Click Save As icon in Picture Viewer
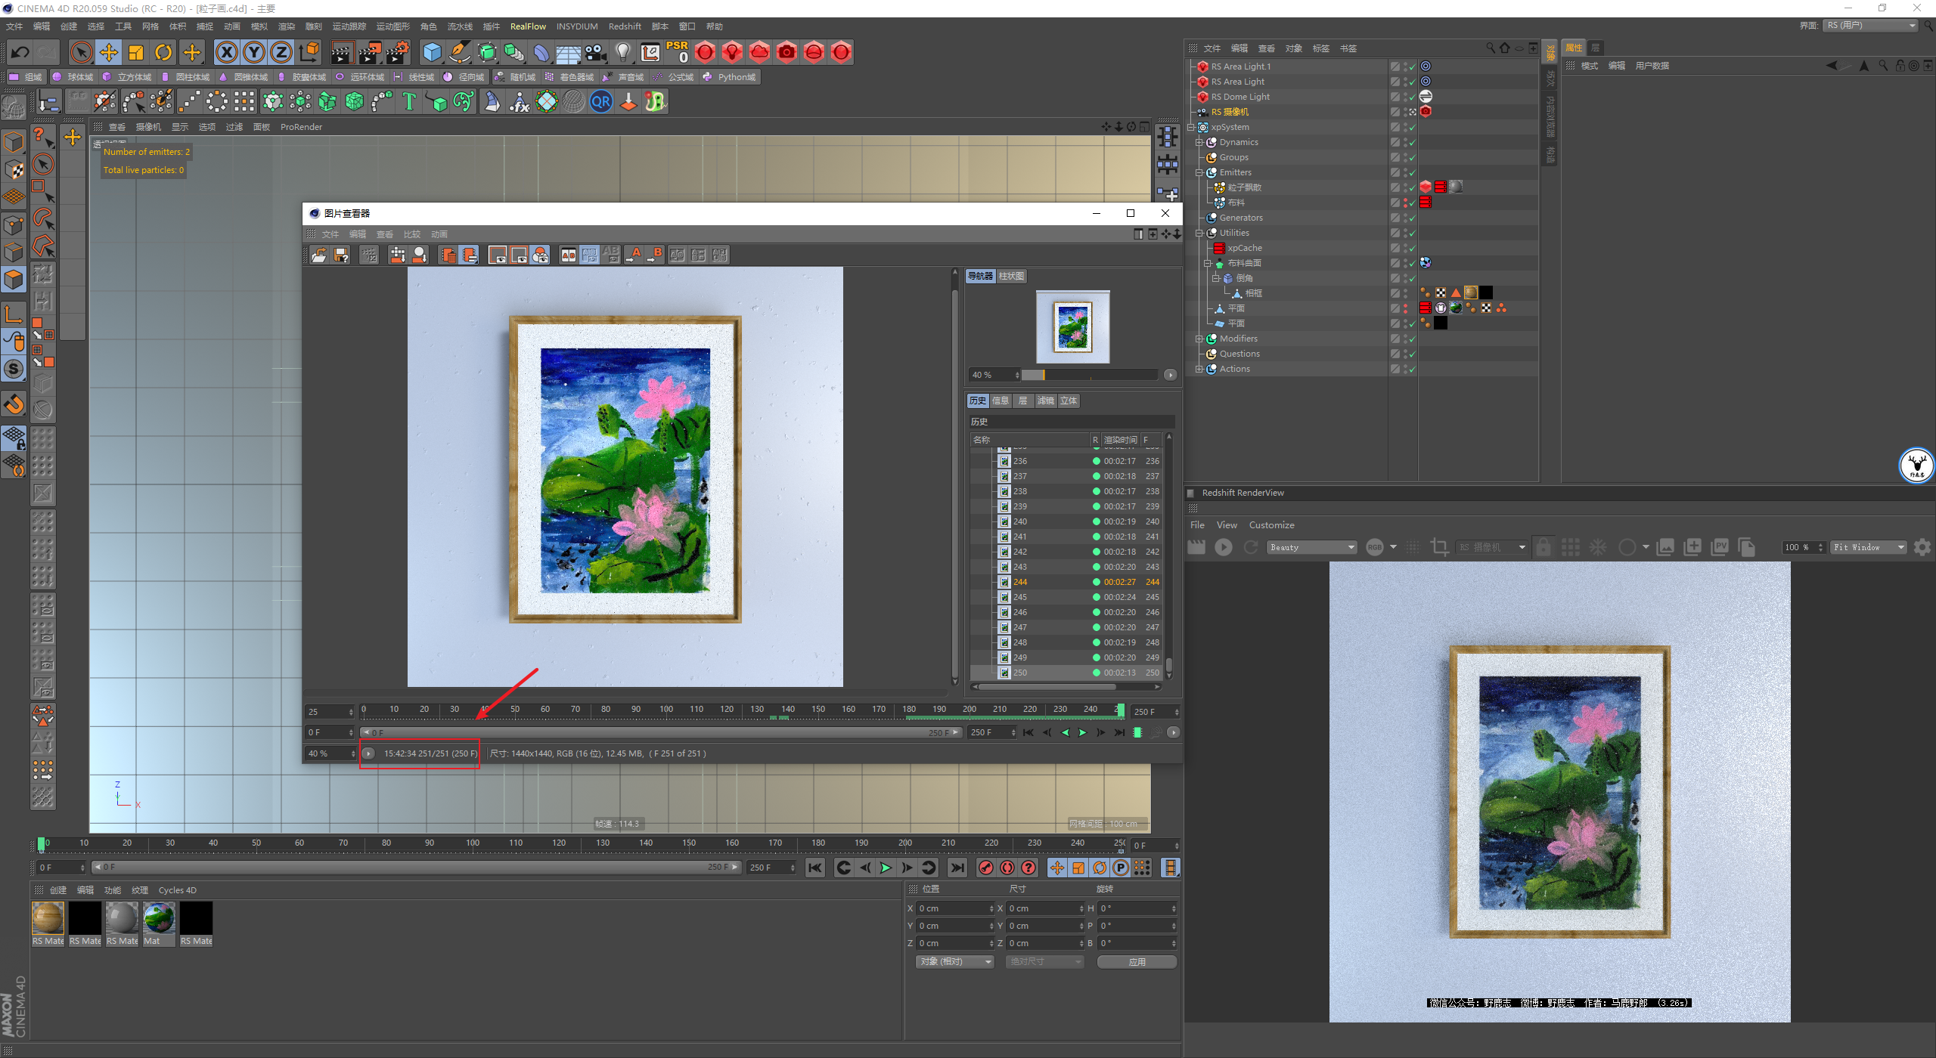1936x1058 pixels. (341, 255)
